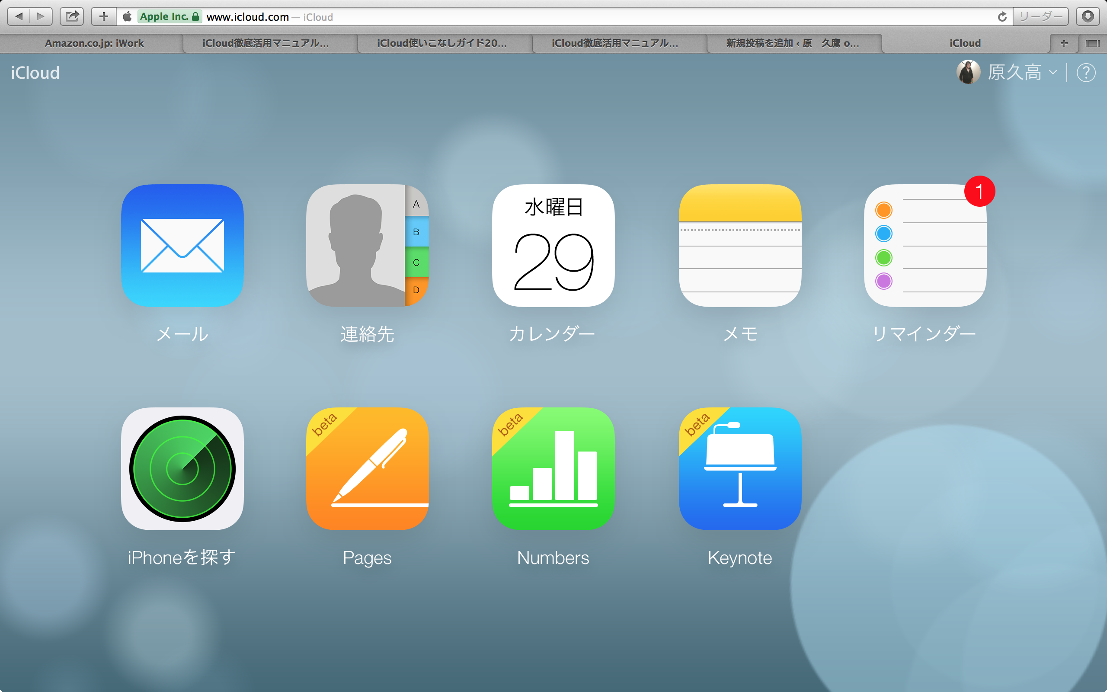Click the Keynote label text
The image size is (1107, 692).
click(740, 558)
